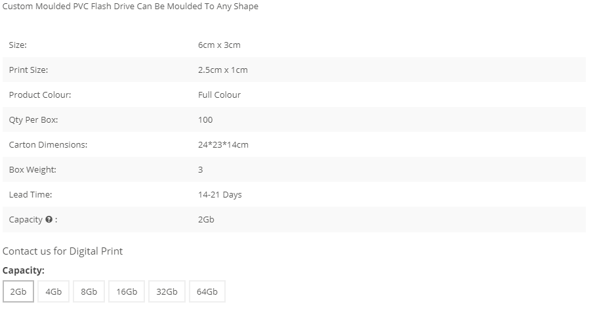593x315 pixels.
Task: Click the Contact us for Digital Print text
Action: [62, 251]
